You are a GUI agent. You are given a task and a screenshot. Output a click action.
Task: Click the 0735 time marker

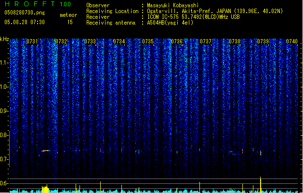[x=148, y=41]
